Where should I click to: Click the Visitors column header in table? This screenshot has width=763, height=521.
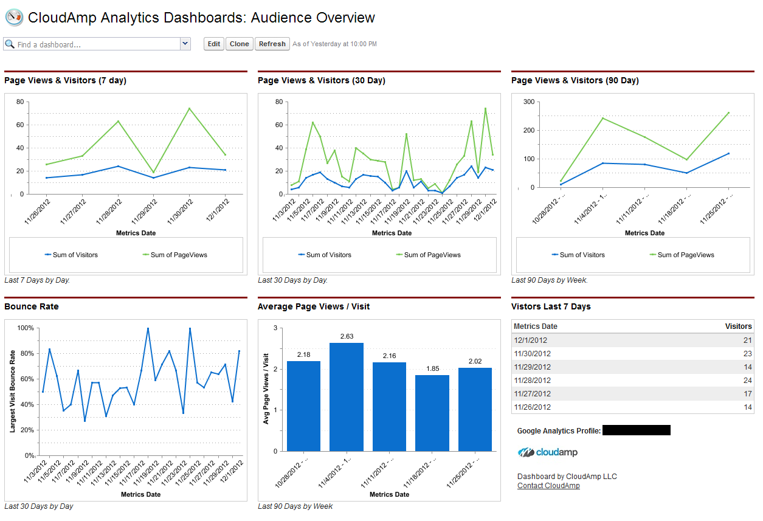pos(738,326)
